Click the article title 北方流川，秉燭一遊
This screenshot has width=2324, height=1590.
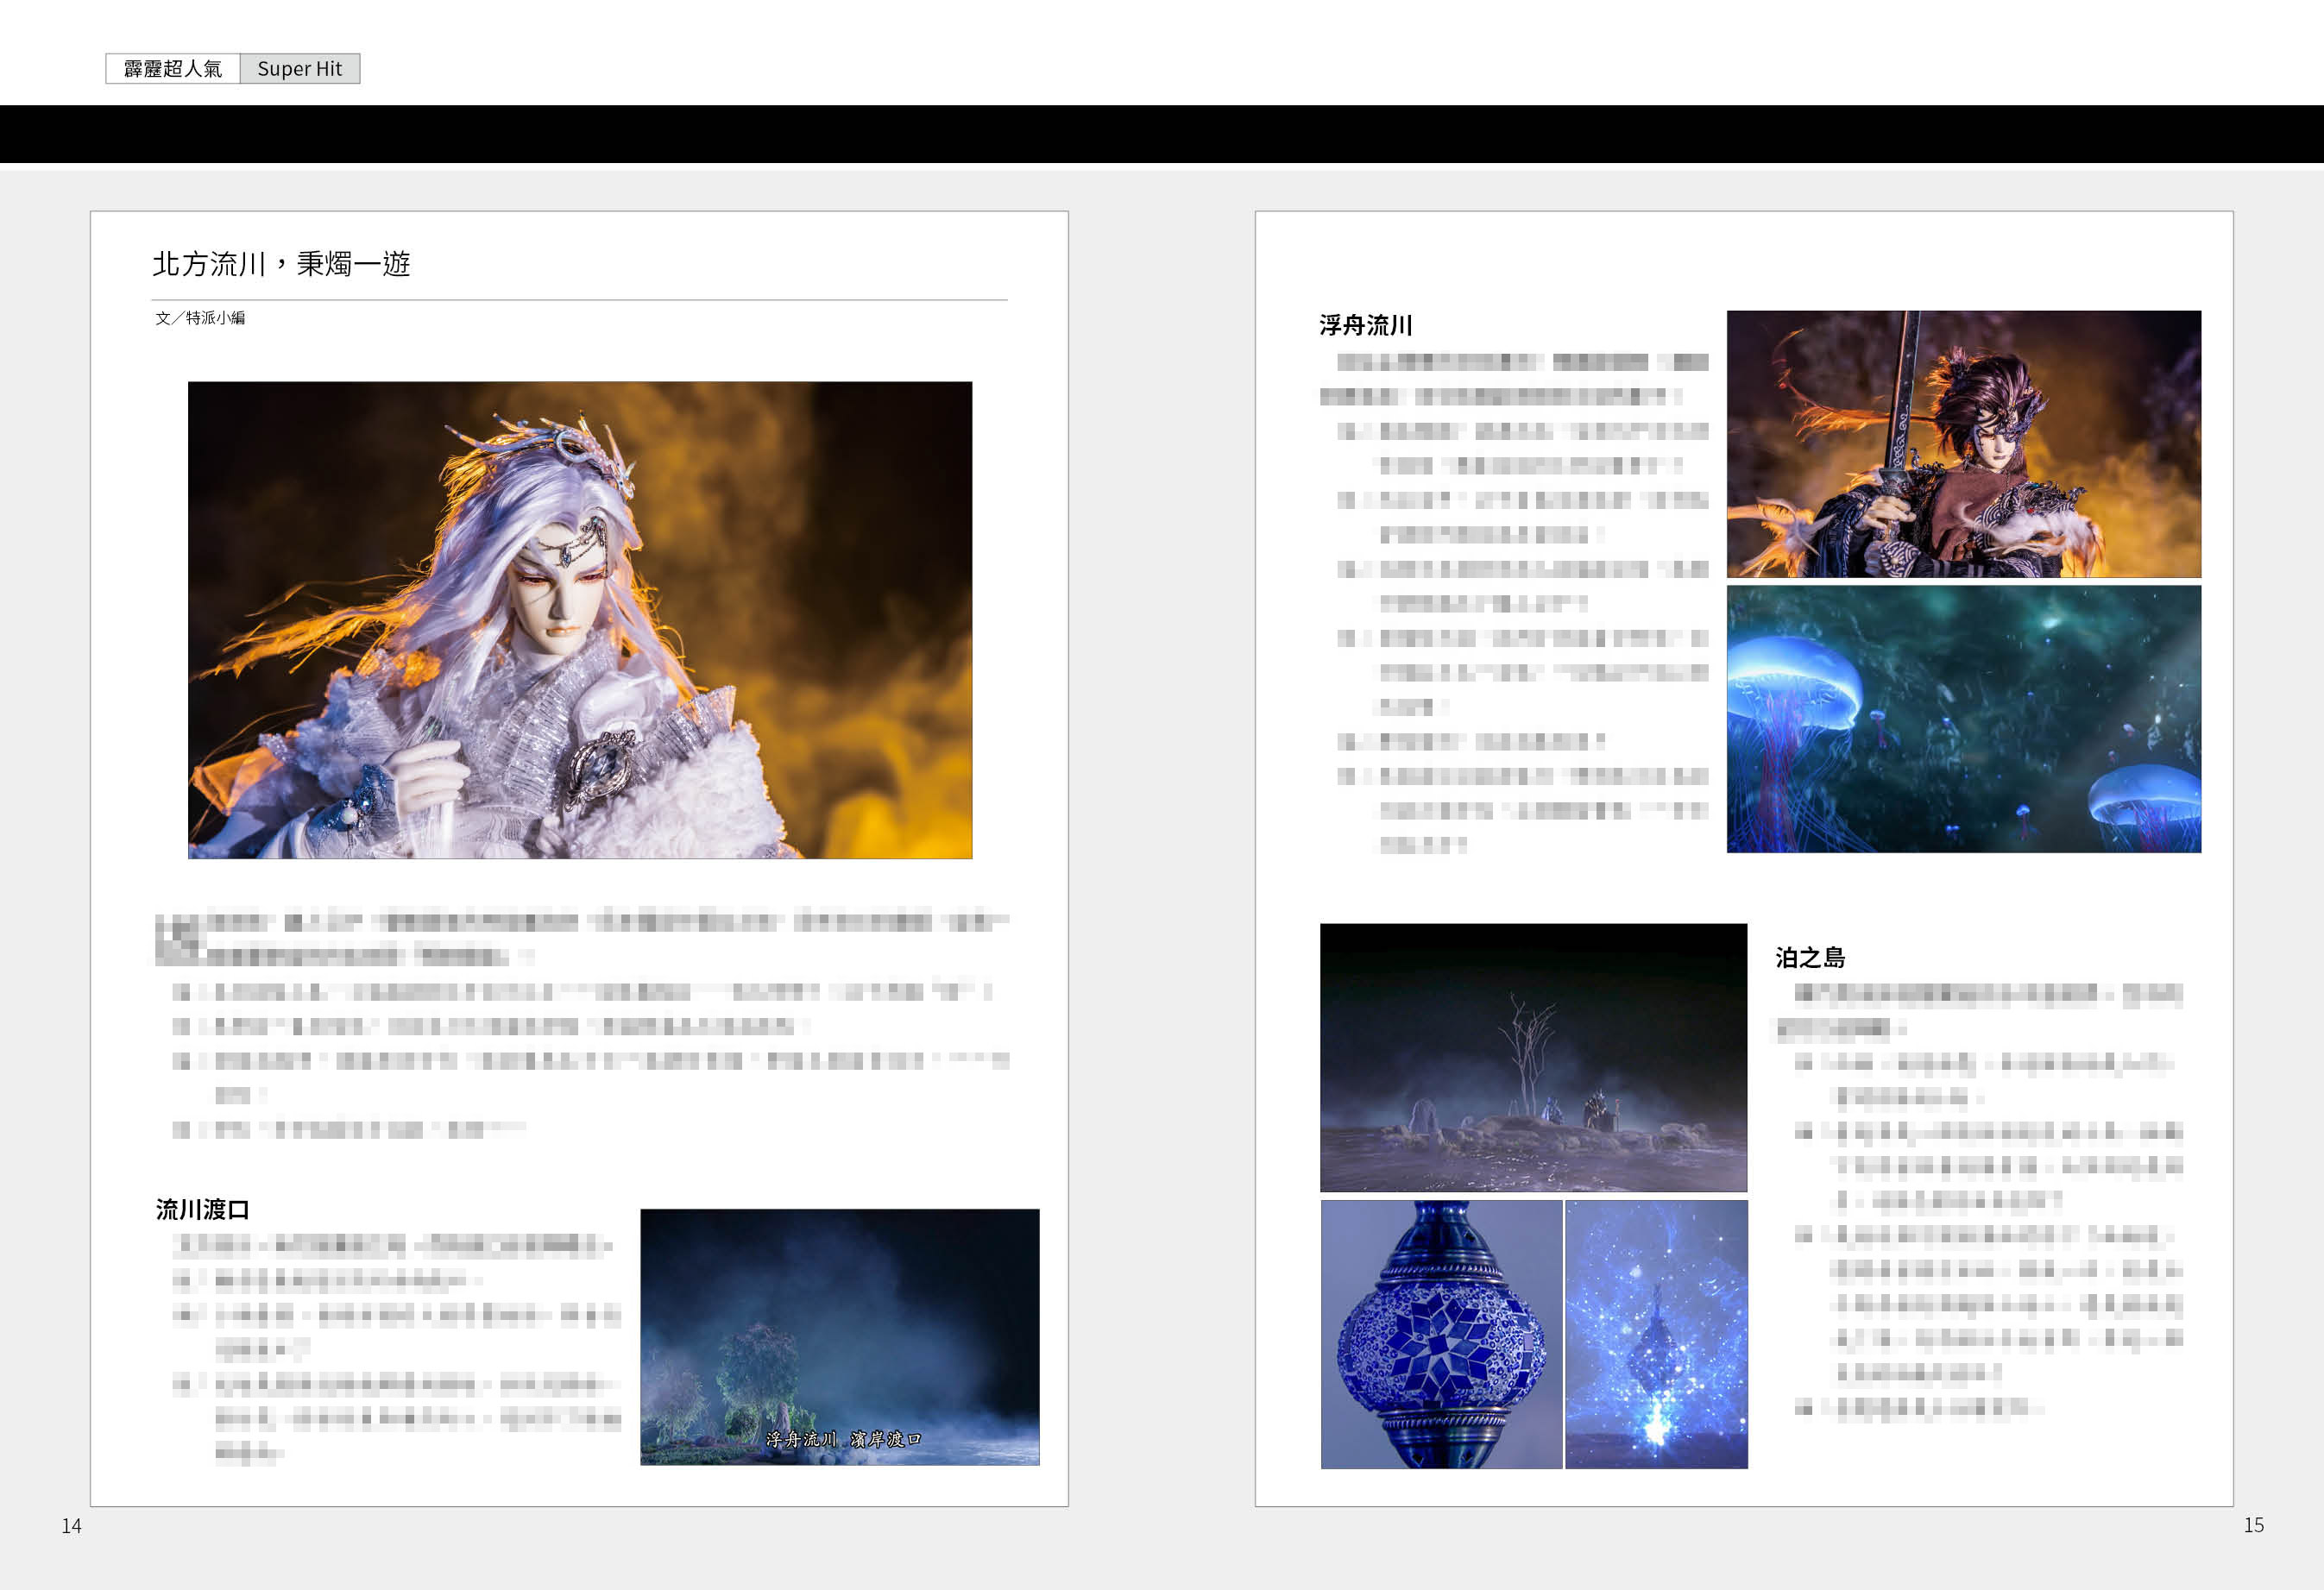(281, 263)
